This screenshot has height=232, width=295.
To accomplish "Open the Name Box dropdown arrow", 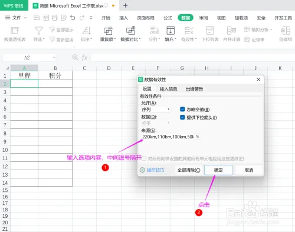I will 54,58.
